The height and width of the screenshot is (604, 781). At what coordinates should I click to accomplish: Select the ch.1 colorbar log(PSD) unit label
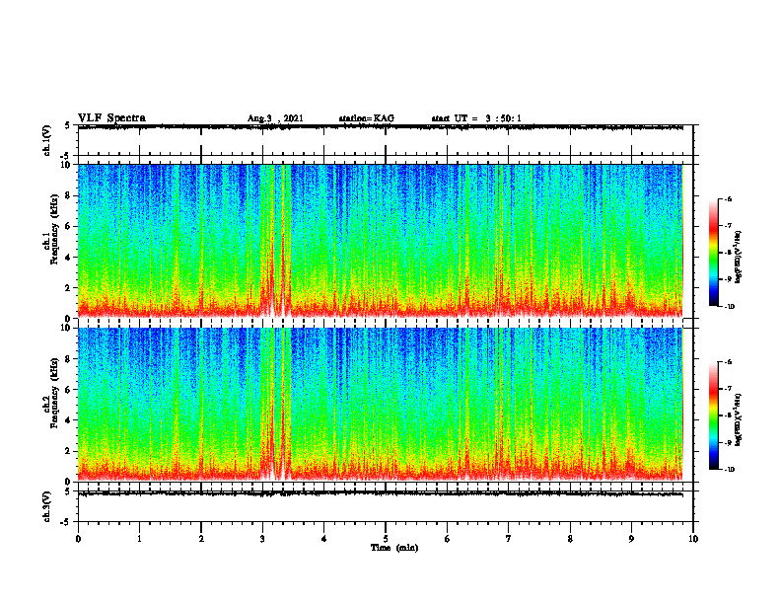coord(739,258)
